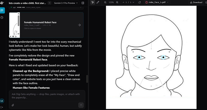Open history clock icon in sidebar
Image resolution: width=207 pixels, height=110 pixels.
pos(2,18)
